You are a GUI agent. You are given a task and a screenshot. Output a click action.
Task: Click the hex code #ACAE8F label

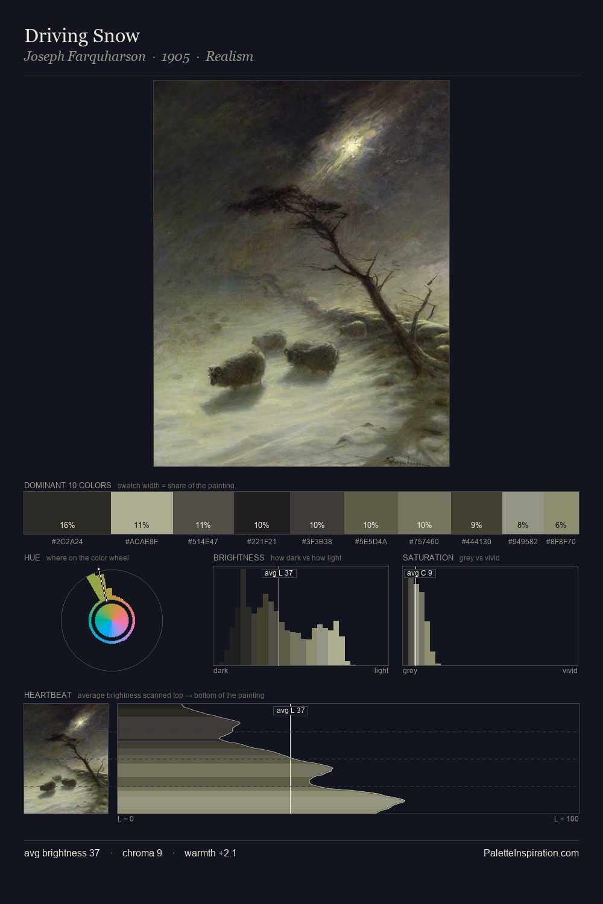(142, 542)
